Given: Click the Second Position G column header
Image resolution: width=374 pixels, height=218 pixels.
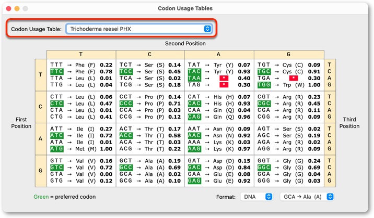Looking at the screenshot, I should (x=289, y=55).
